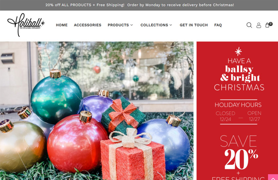278x180 pixels.
Task: Open the Products menu
Action: tap(118, 25)
